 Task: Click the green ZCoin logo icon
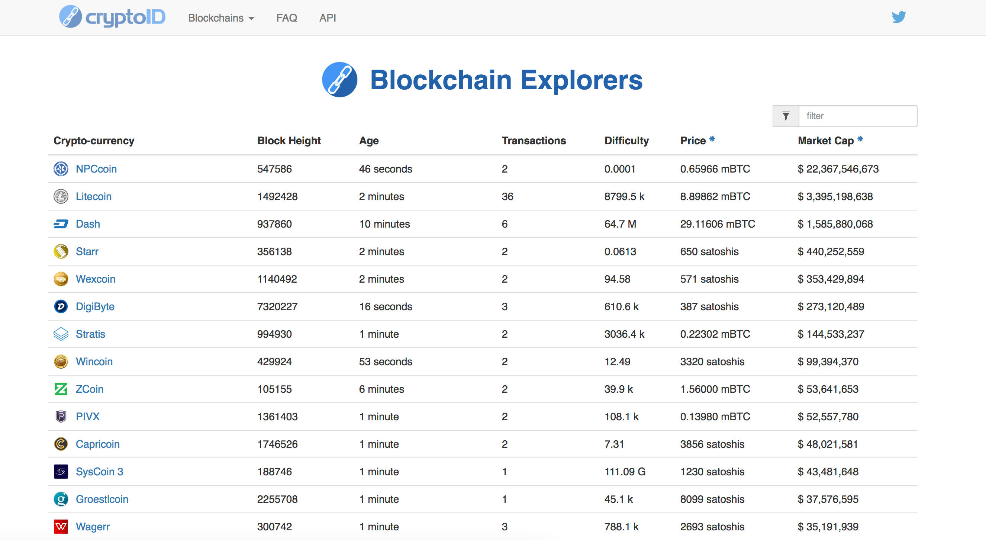[61, 389]
